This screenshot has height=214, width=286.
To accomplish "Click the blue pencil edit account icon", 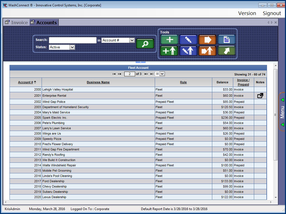I will [188, 40].
